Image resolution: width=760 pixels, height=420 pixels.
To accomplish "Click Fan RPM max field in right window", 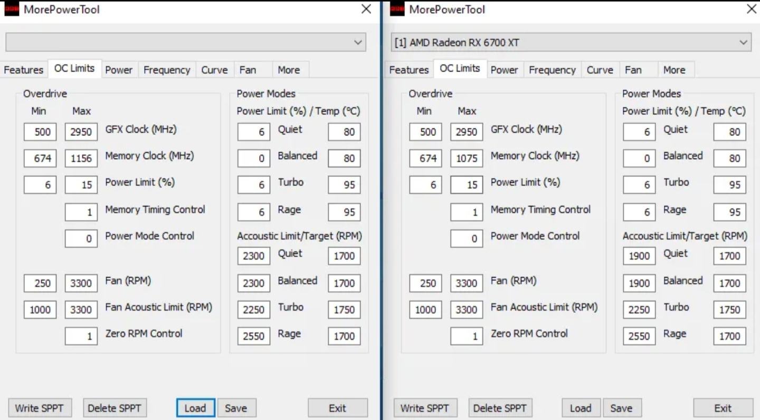I will coord(467,283).
